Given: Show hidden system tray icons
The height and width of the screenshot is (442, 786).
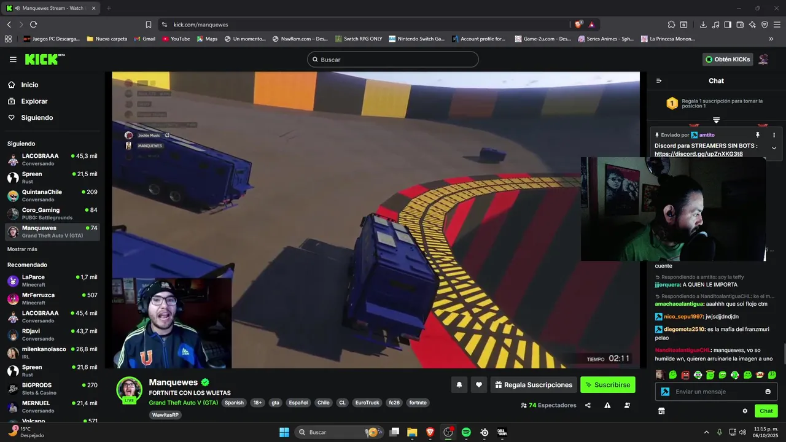Looking at the screenshot, I should (706, 432).
